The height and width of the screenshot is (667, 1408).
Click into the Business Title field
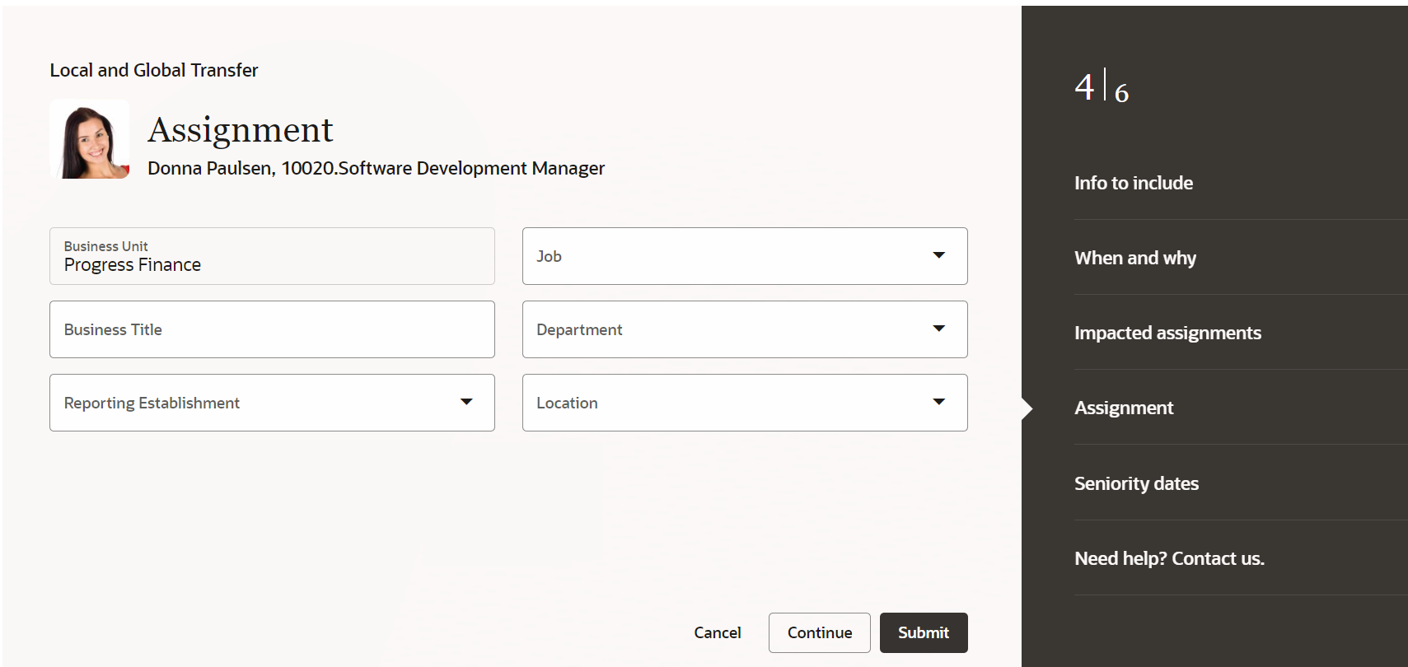[x=272, y=329]
